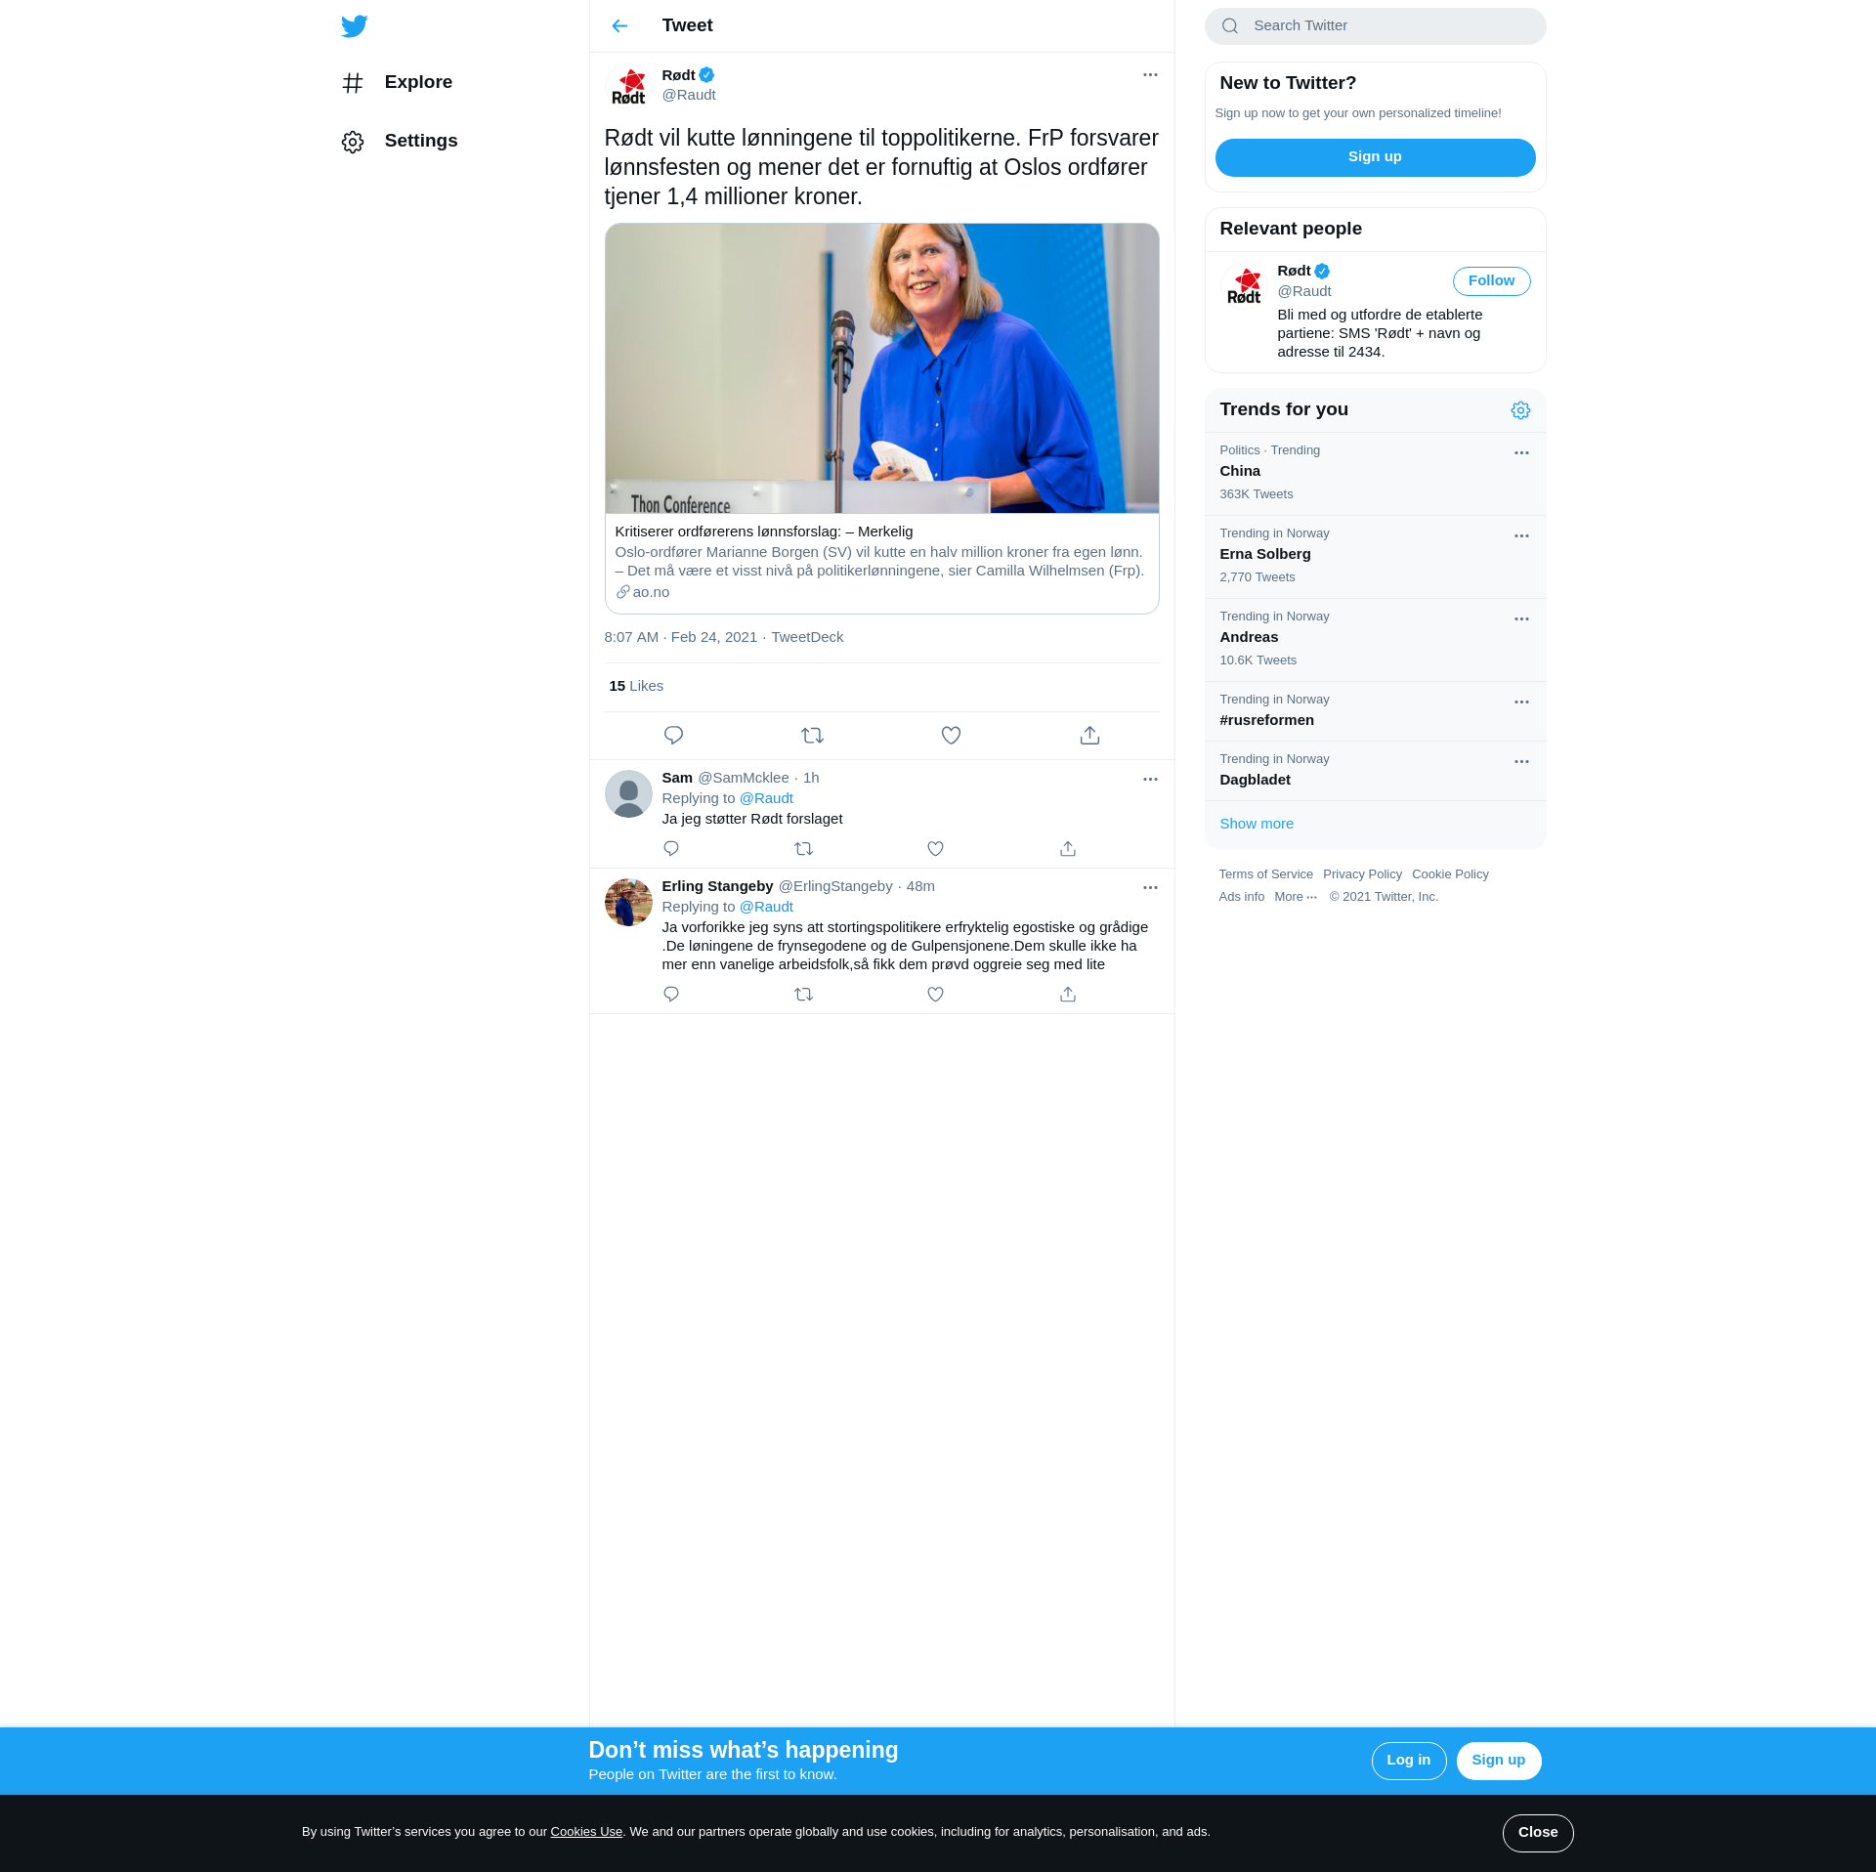The width and height of the screenshot is (1876, 1872).
Task: Open Erling Stangeby's name link
Action: point(717,886)
